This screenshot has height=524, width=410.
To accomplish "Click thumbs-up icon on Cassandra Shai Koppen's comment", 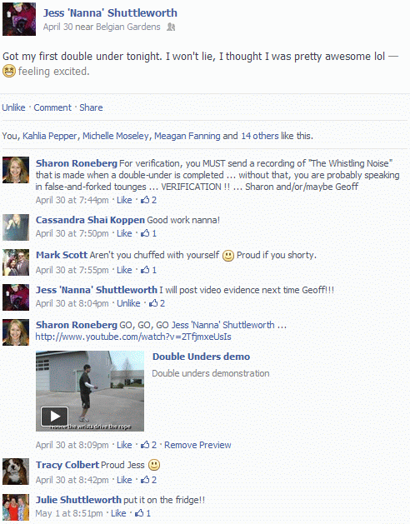I will point(145,233).
